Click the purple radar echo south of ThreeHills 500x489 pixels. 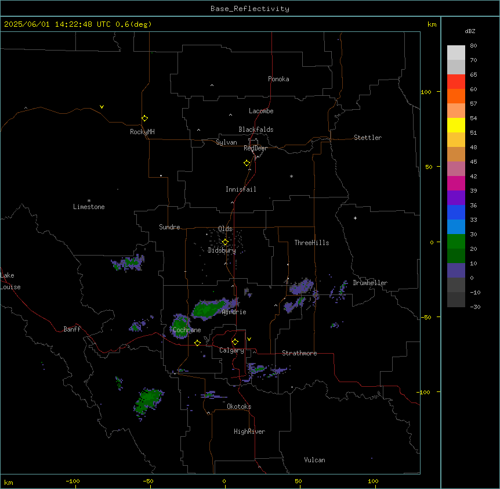pos(302,286)
